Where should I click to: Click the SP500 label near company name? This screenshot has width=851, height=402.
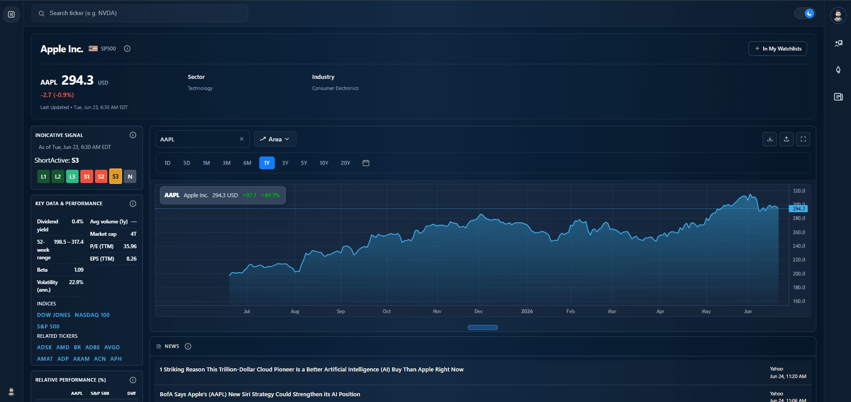108,49
